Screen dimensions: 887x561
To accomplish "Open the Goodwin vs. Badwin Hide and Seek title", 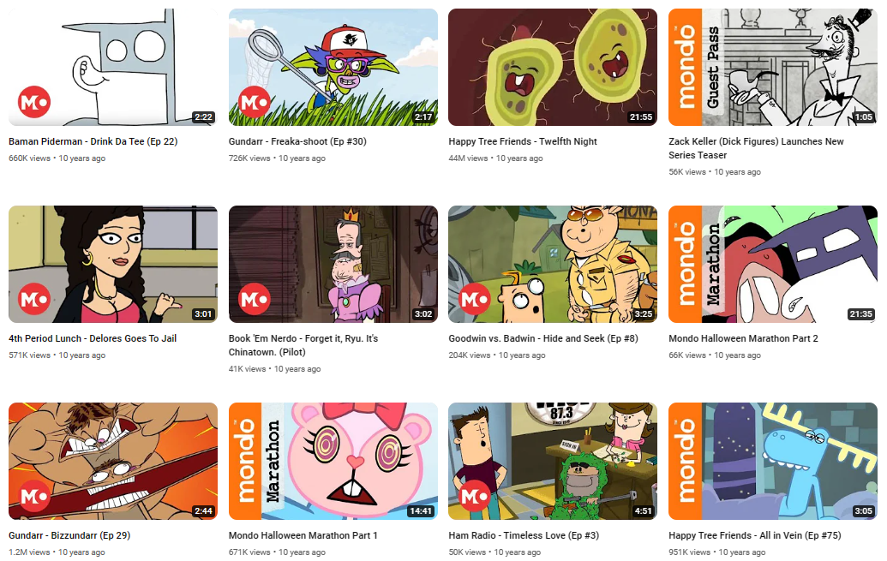I will coord(543,338).
